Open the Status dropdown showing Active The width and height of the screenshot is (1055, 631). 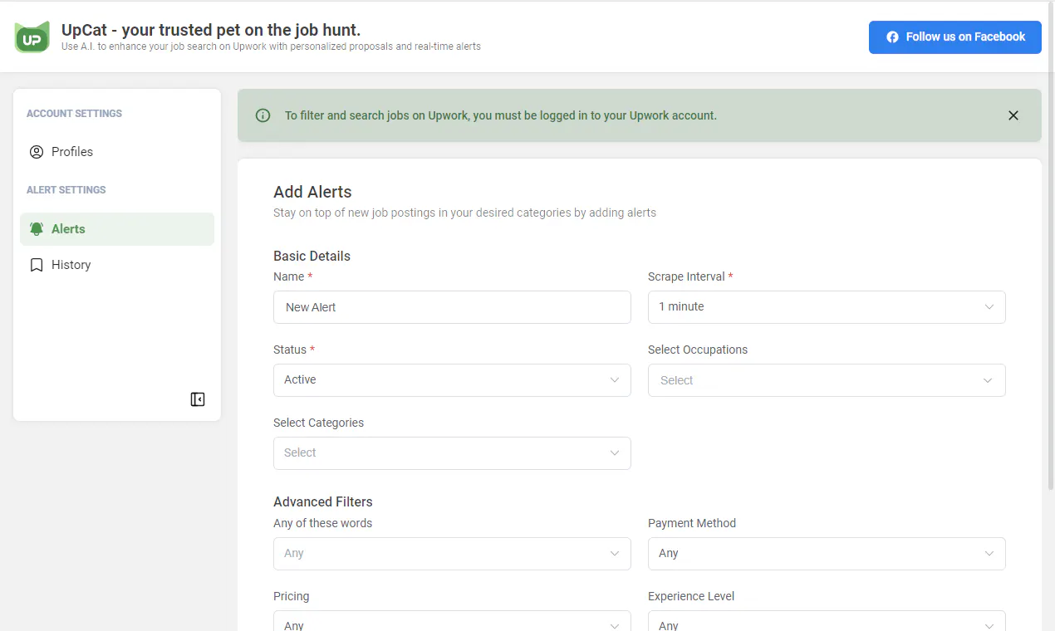452,380
